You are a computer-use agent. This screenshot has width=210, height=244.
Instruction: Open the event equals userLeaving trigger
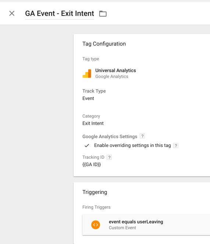pyautogui.click(x=146, y=225)
